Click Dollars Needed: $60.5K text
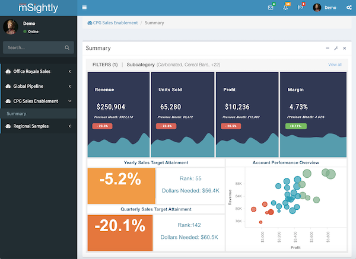This screenshot has height=259, width=356. 189,237
